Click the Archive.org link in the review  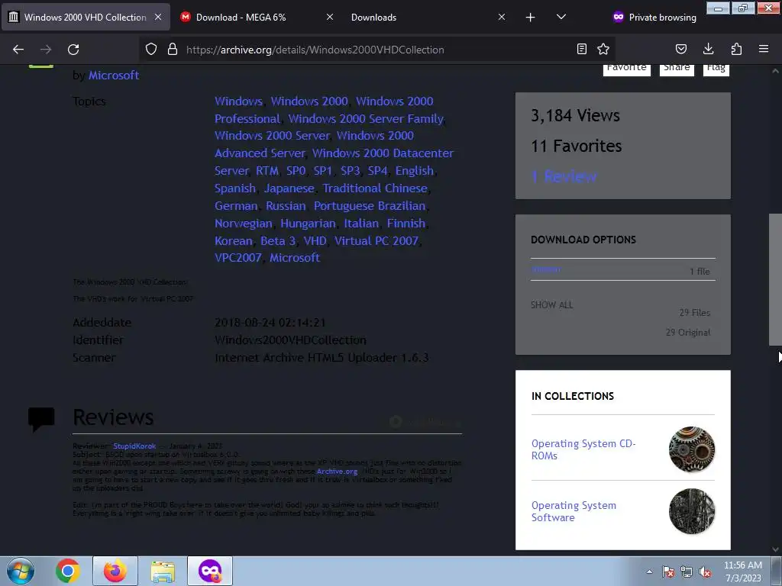point(337,472)
